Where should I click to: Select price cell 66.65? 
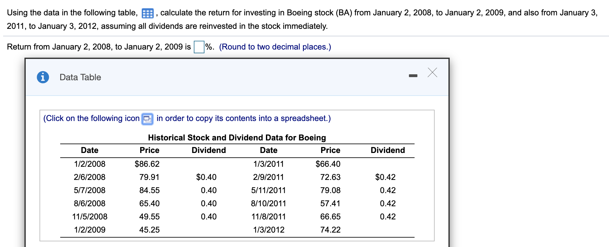(330, 217)
